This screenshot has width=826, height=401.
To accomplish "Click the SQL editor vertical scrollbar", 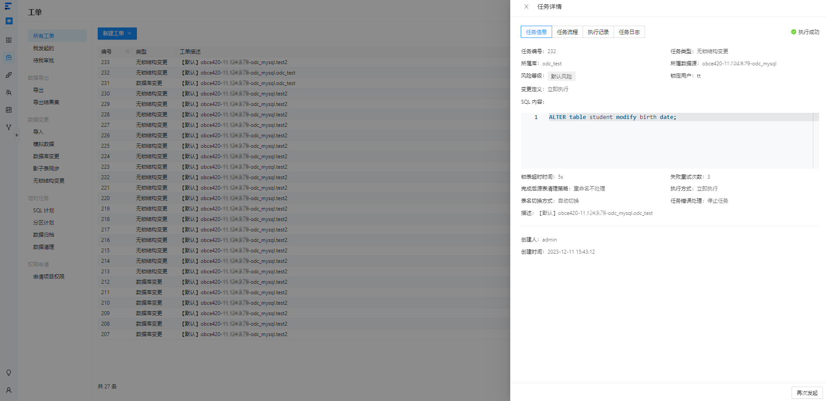I will pyautogui.click(x=816, y=141).
